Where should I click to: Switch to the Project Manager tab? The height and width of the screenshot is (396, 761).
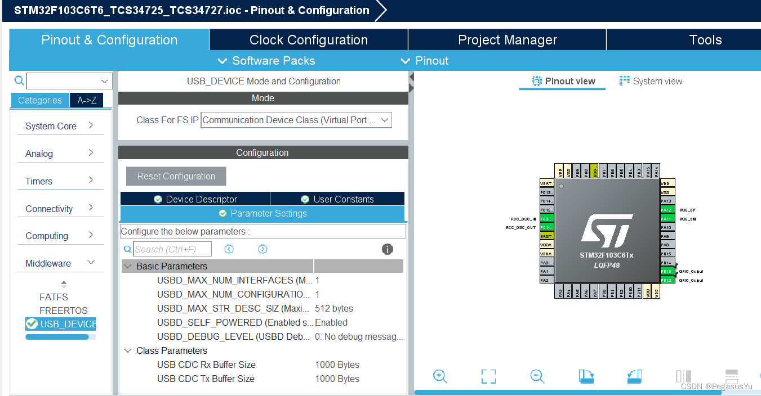508,40
